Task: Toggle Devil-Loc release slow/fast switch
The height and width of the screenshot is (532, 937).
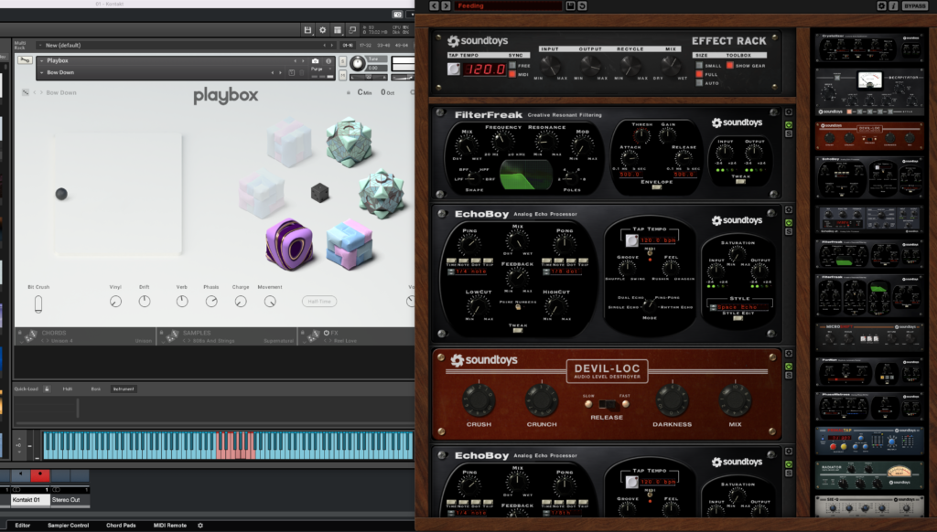Action: tap(608, 404)
